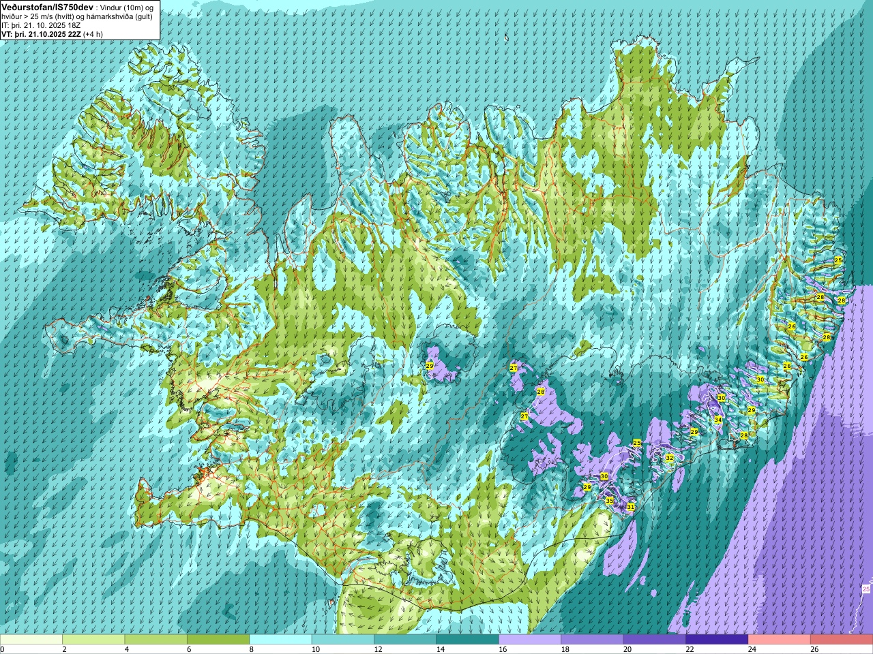Click the 2–4 m/s light green legend swatch
This screenshot has width=873, height=654.
point(93,640)
